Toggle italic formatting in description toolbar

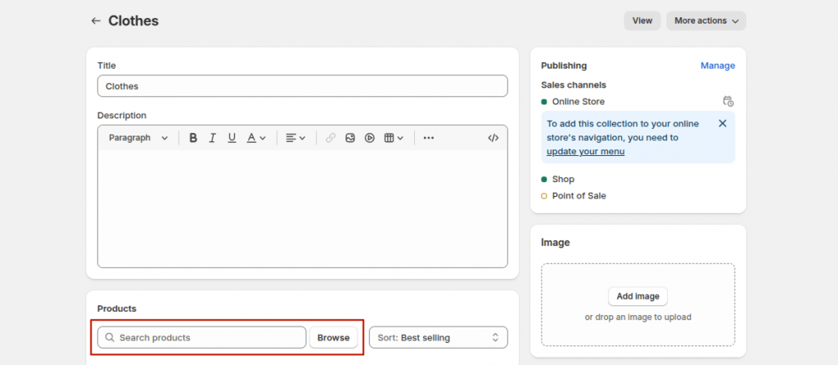[x=212, y=138]
